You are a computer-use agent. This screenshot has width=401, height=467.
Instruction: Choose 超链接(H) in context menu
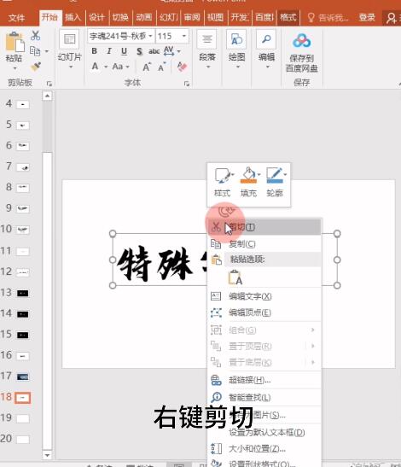[264, 380]
